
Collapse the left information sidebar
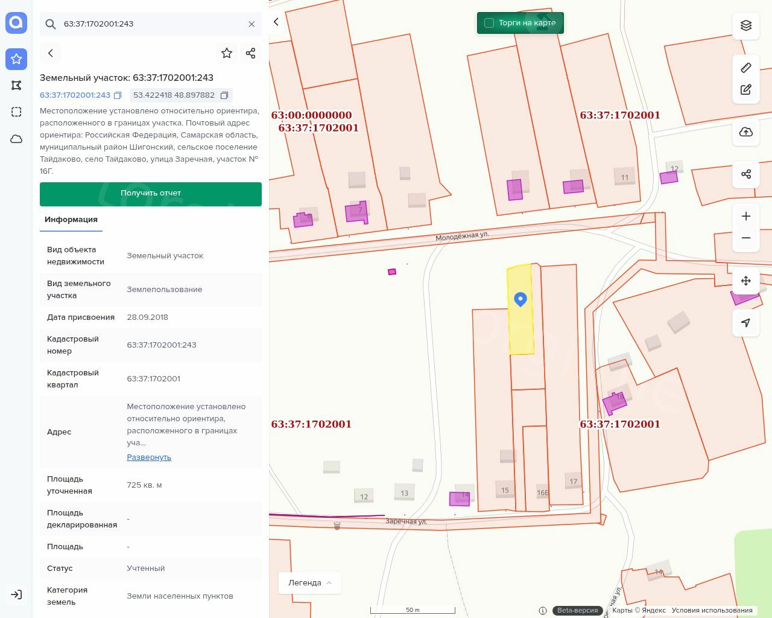click(x=276, y=22)
